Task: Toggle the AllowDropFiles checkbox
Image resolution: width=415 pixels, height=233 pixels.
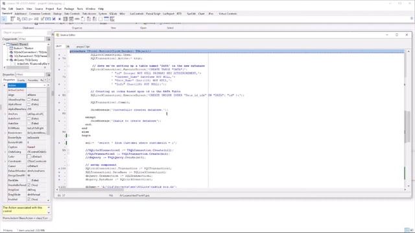Action: [x=29, y=100]
